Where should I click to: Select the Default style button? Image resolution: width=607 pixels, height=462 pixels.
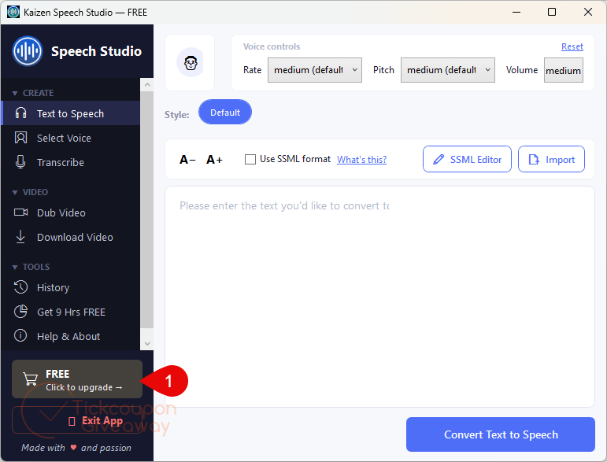[225, 113]
